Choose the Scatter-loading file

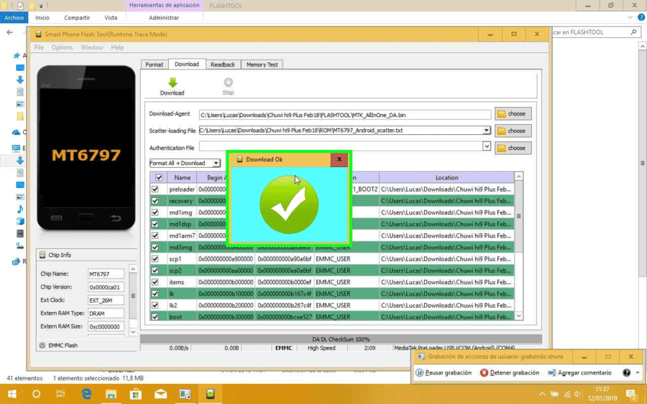(x=513, y=131)
